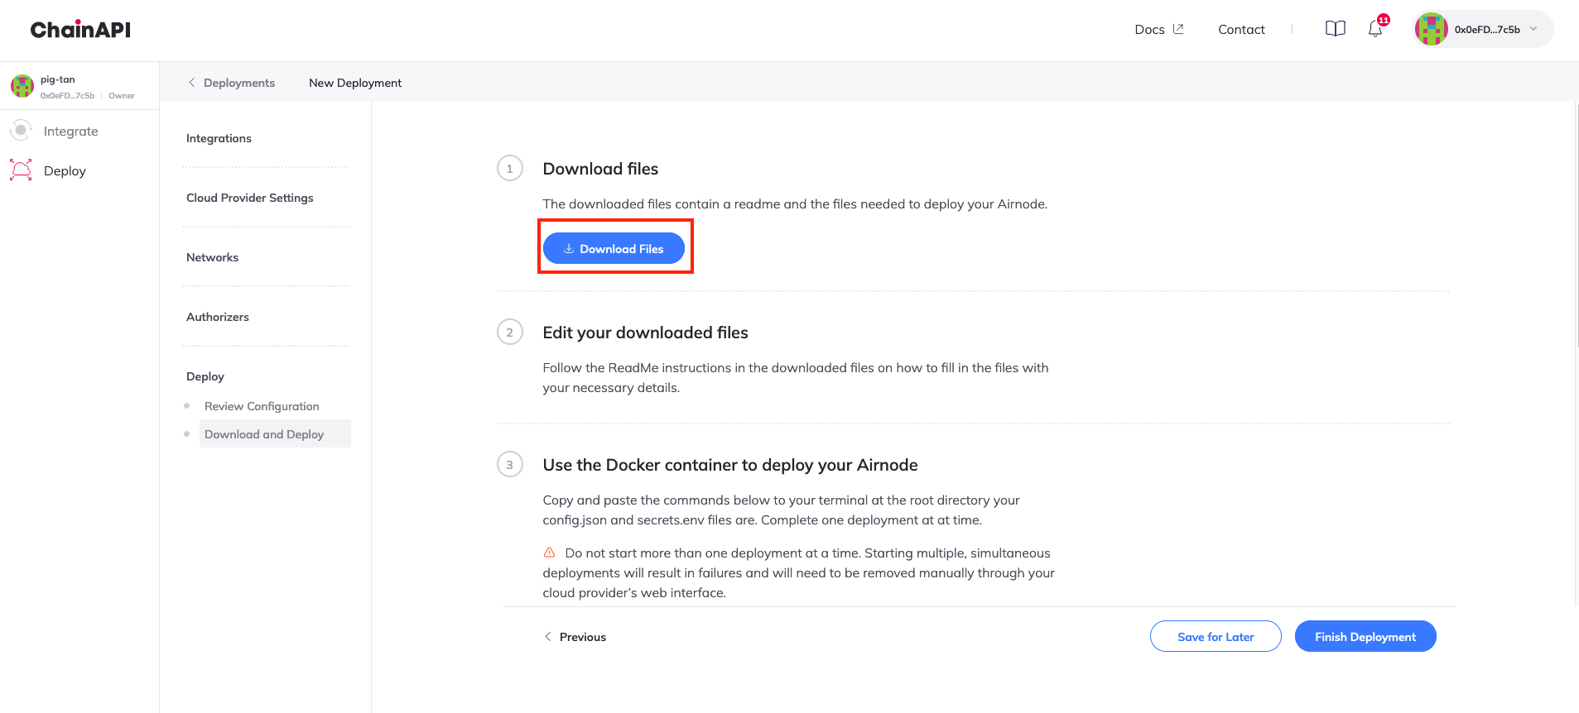Click the ChainAPI logo
Viewport: 1579px width, 713px height.
pyautogui.click(x=80, y=30)
